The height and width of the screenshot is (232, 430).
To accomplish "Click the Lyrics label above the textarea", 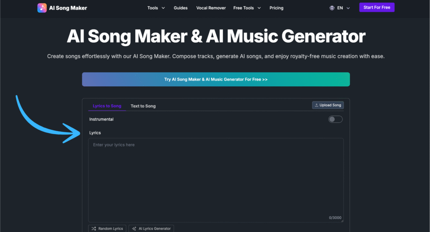I will tap(95, 133).
